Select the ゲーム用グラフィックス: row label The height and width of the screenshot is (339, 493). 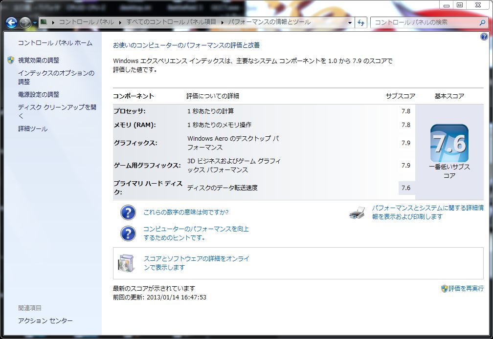click(147, 166)
